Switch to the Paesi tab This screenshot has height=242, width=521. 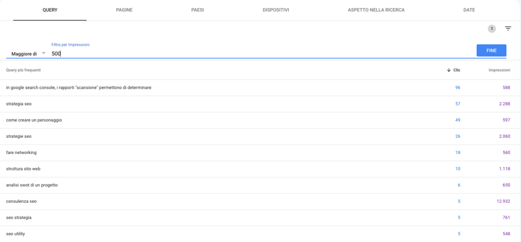(198, 10)
